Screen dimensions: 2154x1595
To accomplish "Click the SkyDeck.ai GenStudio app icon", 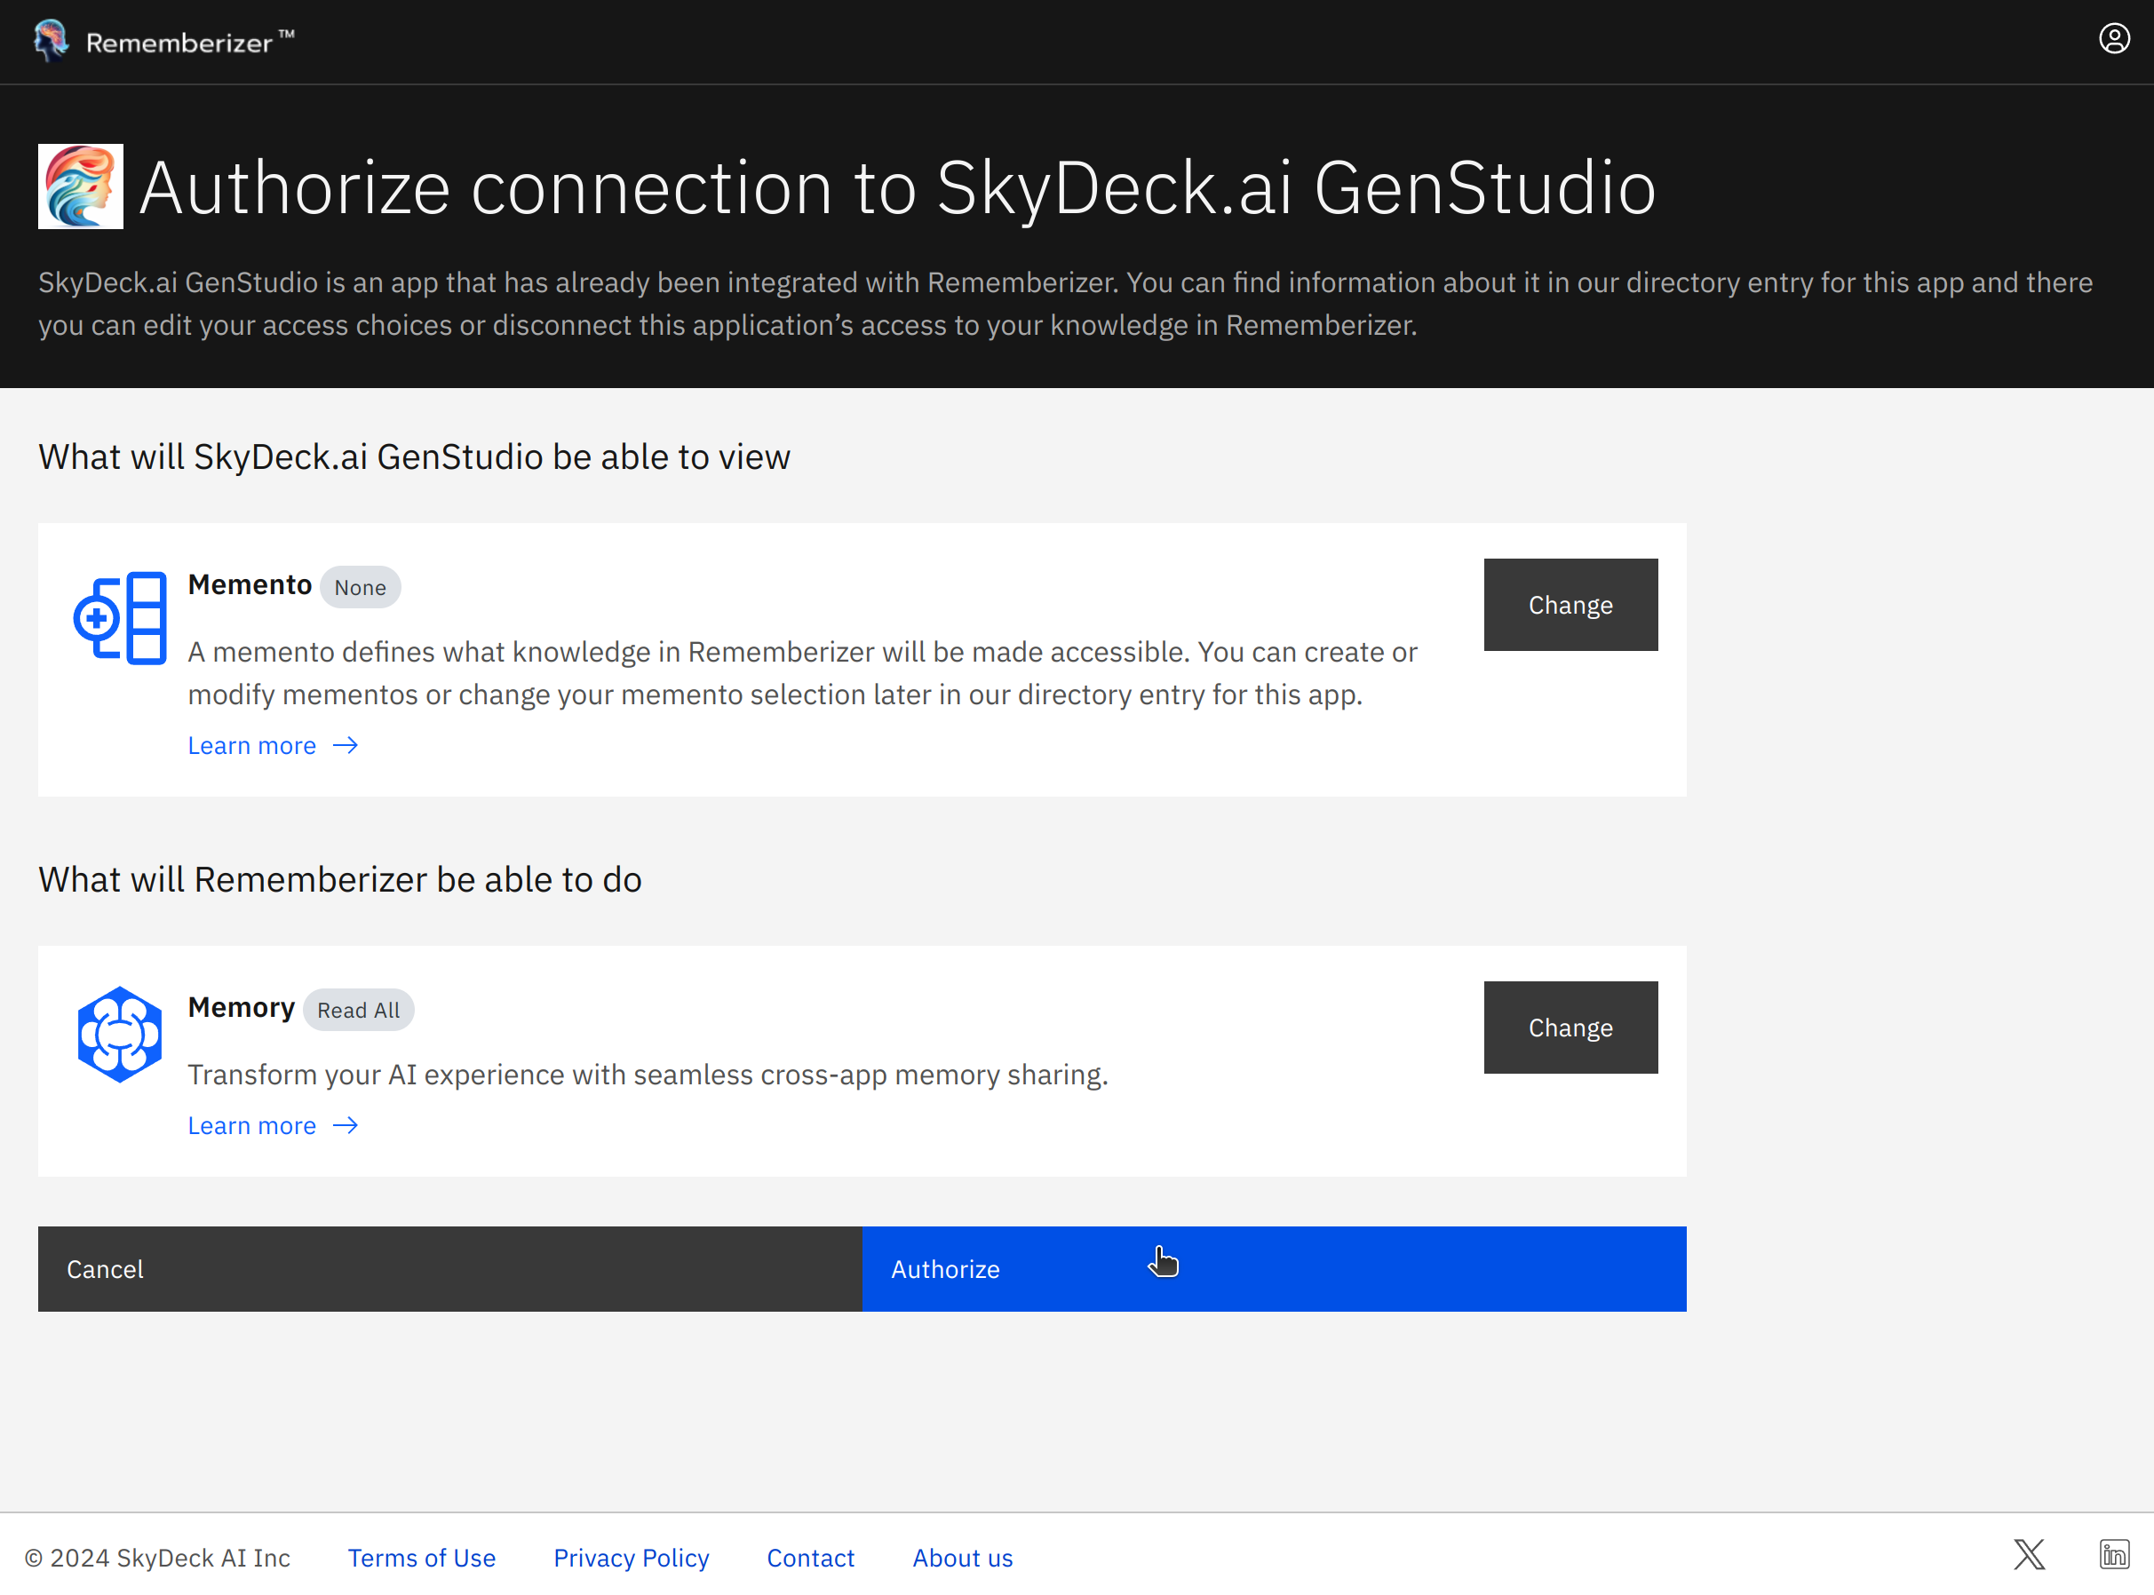I will 81,186.
